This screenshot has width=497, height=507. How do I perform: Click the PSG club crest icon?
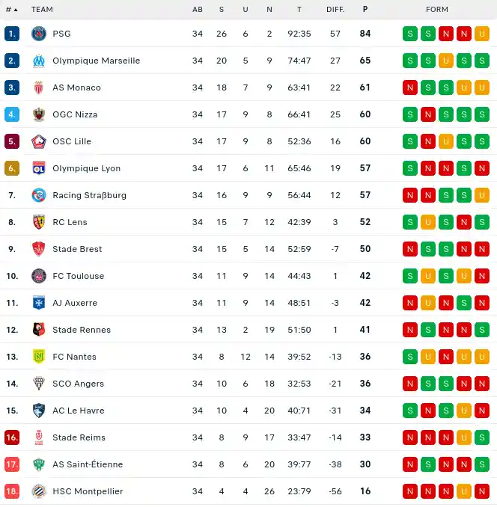39,34
